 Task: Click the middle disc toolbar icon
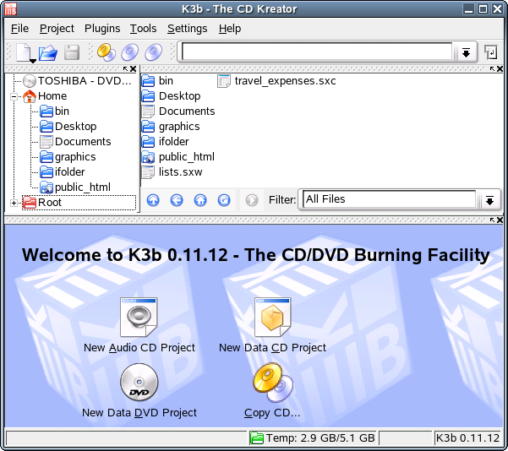click(x=130, y=52)
